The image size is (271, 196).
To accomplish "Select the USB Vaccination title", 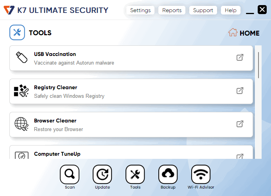I will 55,54.
